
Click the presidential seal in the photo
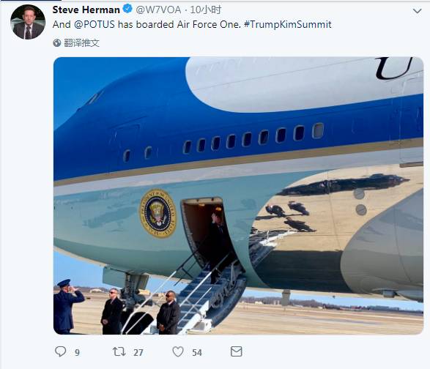tap(158, 213)
